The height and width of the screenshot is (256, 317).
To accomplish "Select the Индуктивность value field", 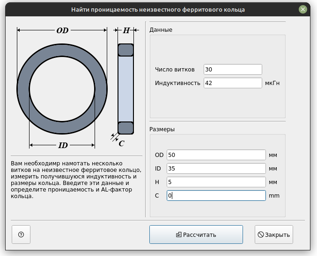I will click(x=233, y=83).
